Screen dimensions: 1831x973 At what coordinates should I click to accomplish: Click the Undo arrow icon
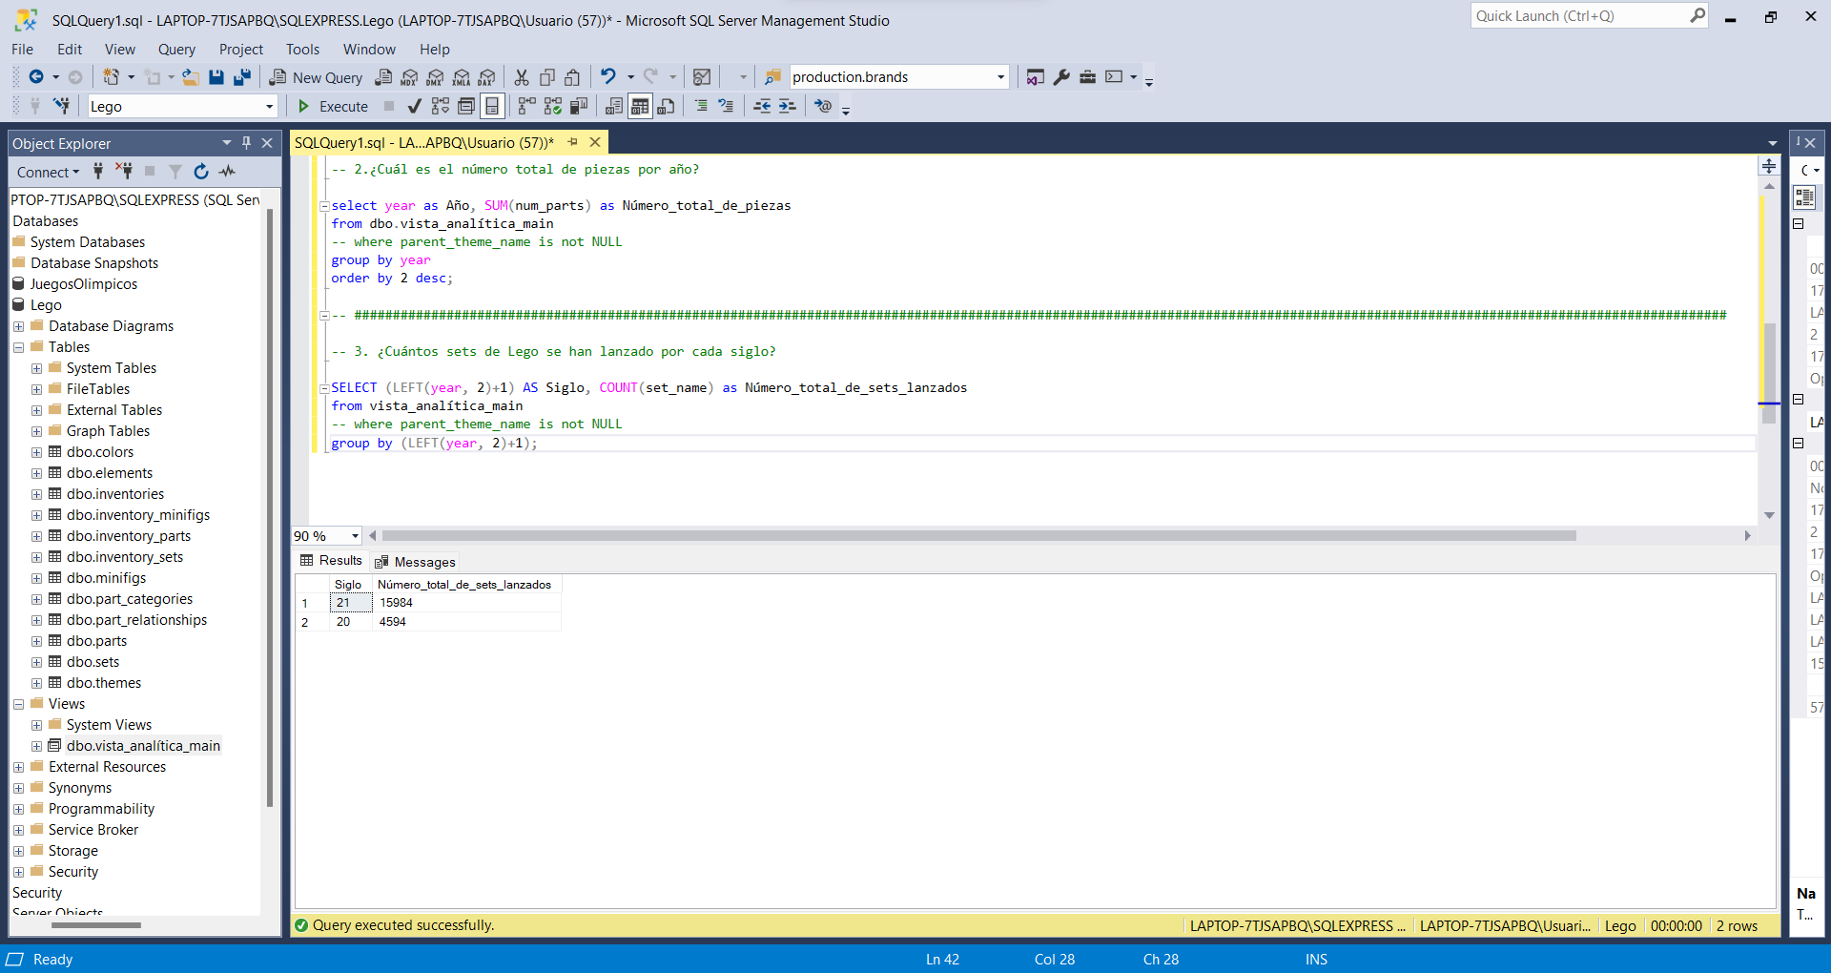pos(607,77)
